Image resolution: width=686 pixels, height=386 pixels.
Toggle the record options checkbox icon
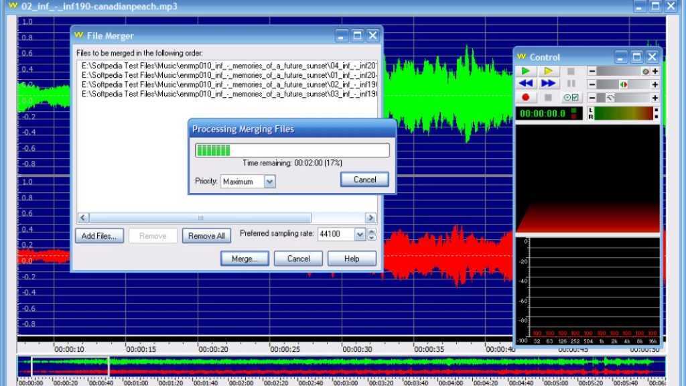571,98
